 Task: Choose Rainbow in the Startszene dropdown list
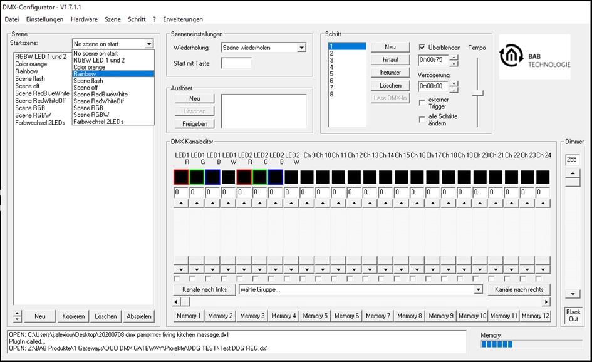click(113, 74)
